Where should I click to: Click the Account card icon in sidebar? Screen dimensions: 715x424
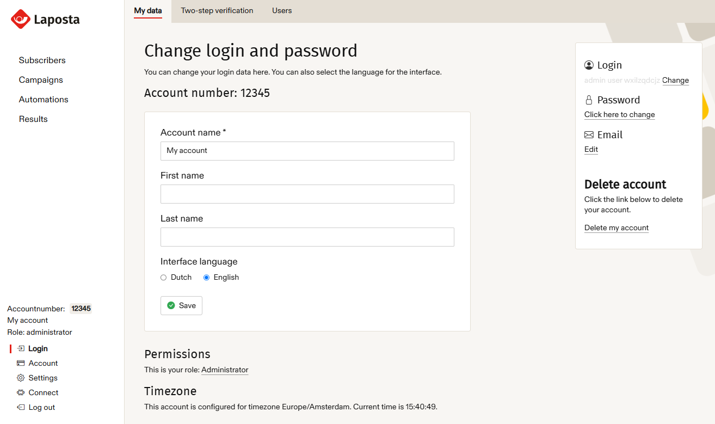pos(21,363)
